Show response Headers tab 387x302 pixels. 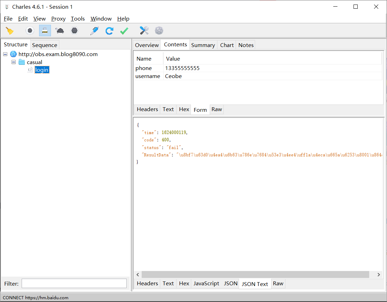point(147,284)
